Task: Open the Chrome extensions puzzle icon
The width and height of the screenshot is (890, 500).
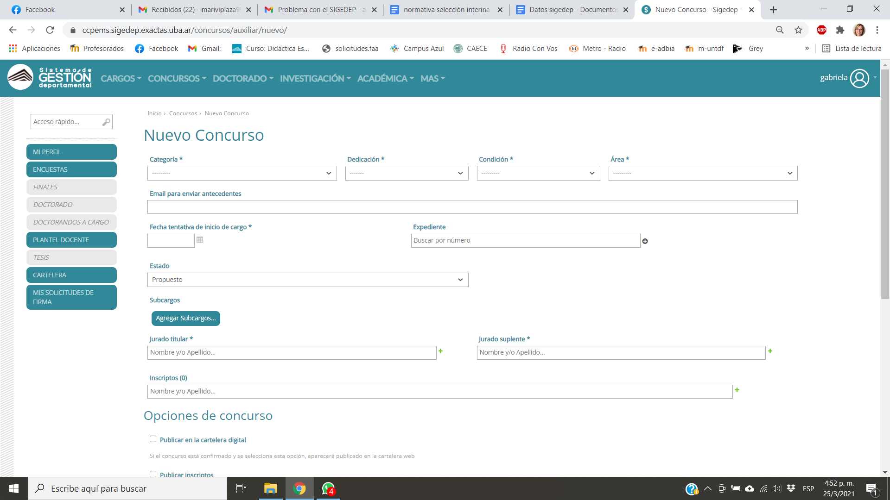Action: (840, 30)
